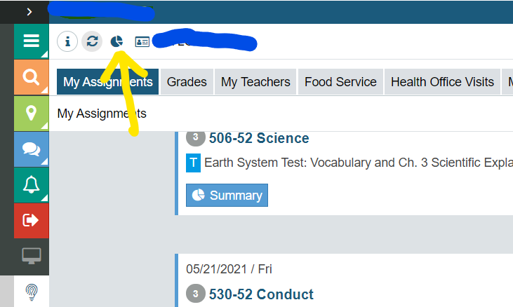Viewport: 513px width, 307px height.
Task: Open the My Teachers tab
Action: click(x=255, y=81)
